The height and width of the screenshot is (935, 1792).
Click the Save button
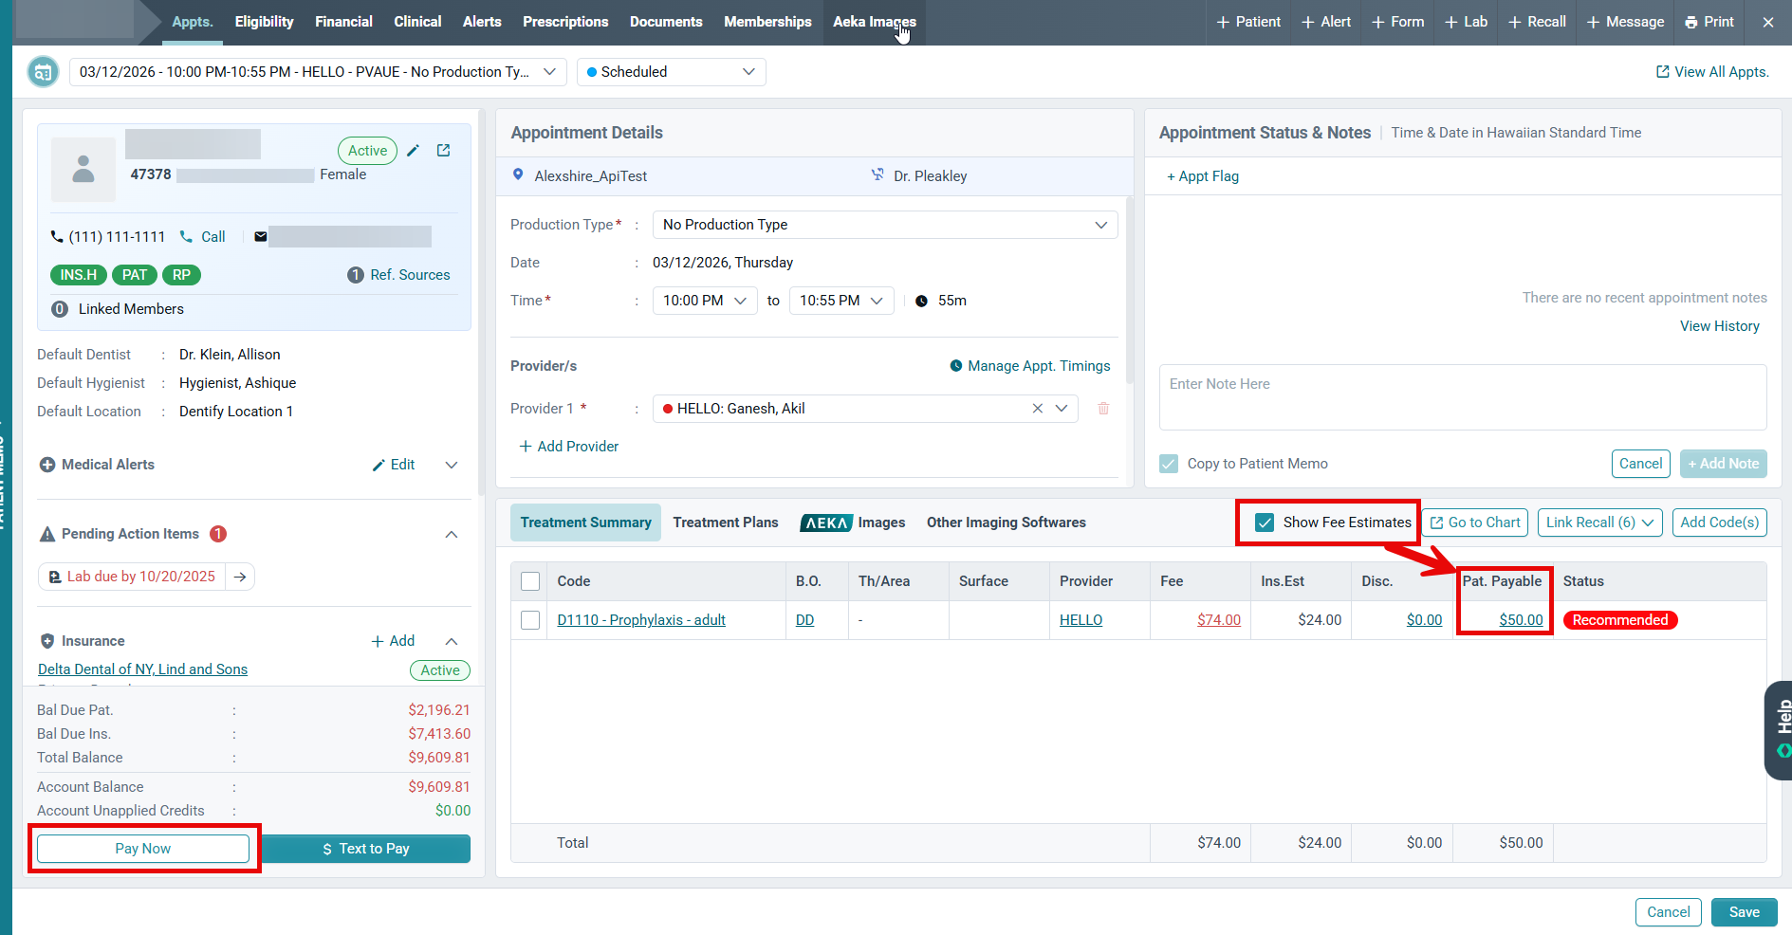click(1745, 912)
